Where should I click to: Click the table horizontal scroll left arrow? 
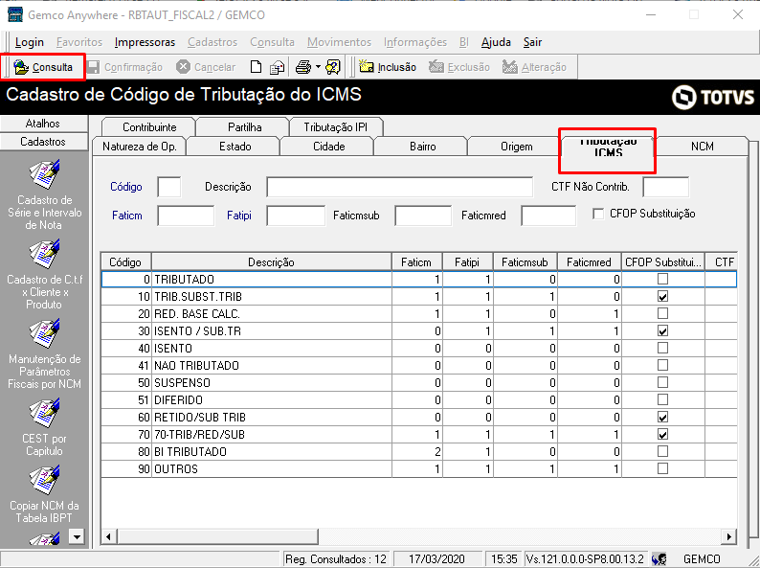click(108, 536)
